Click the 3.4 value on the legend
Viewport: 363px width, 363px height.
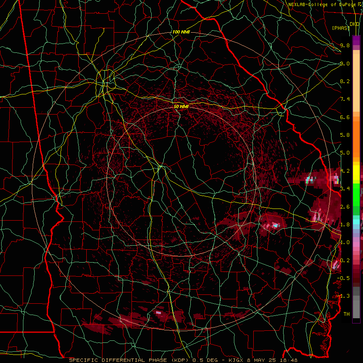pos(345,189)
